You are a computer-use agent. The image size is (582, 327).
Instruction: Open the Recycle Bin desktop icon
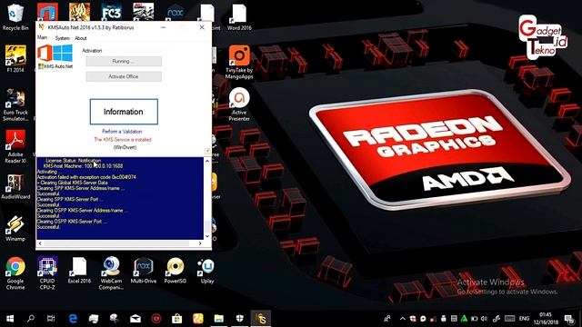[15, 16]
